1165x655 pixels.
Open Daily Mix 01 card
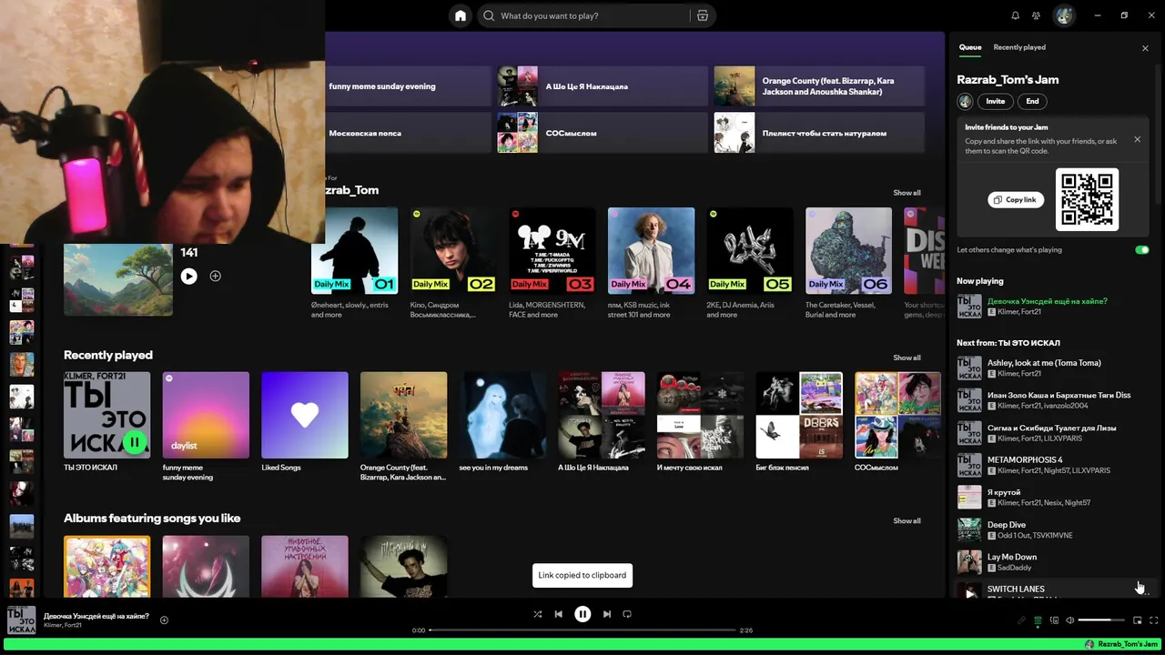tap(354, 263)
